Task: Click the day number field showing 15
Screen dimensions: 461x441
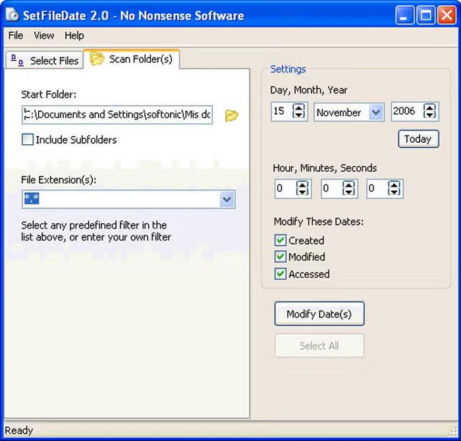Action: tap(283, 111)
